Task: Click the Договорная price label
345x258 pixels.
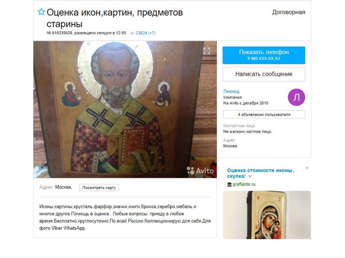Action: pos(289,12)
